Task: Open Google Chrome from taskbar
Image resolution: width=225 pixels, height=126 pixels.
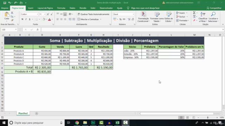Action: (x=77, y=123)
